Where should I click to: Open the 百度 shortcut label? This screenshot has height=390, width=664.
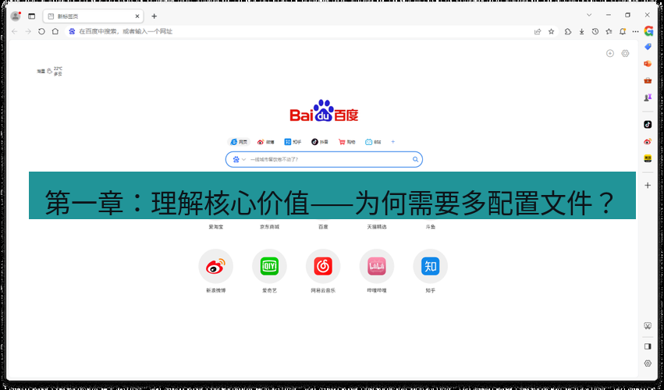coord(323,226)
